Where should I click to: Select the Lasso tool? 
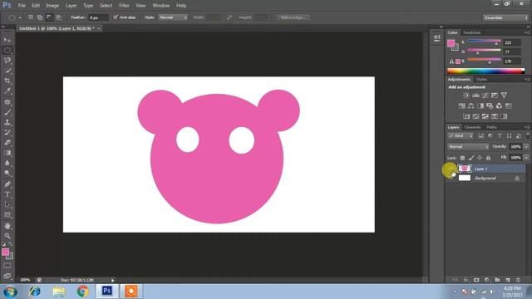pyautogui.click(x=7, y=61)
